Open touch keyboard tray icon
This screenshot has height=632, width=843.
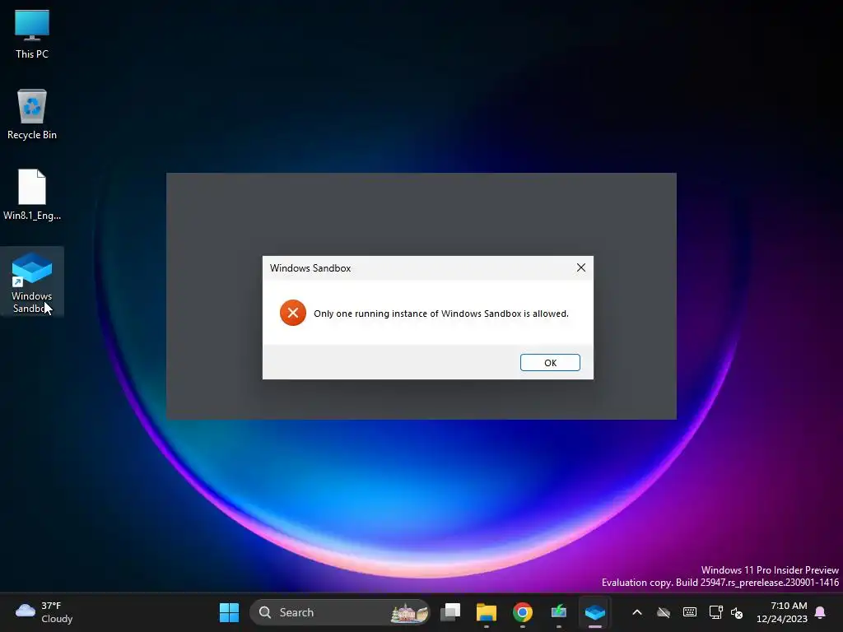690,612
